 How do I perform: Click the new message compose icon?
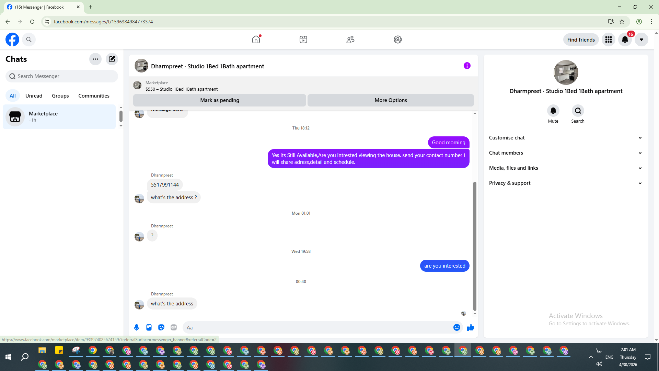pos(112,59)
